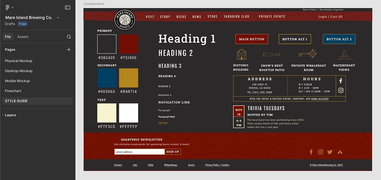Click the BUTTON ALT 1
This screenshot has height=180, width=381.
tap(295, 39)
